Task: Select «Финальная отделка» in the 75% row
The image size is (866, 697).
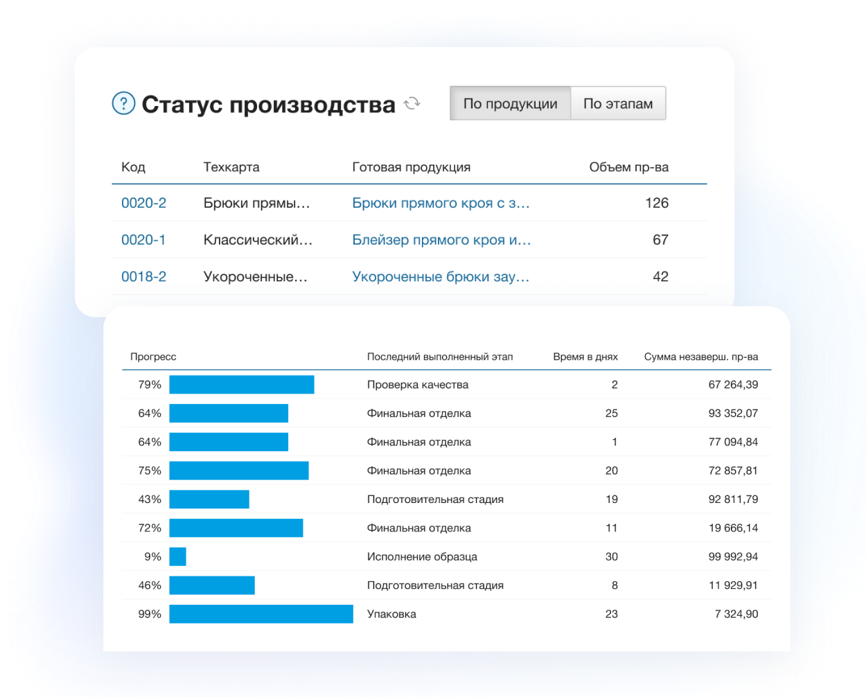Action: tap(419, 470)
